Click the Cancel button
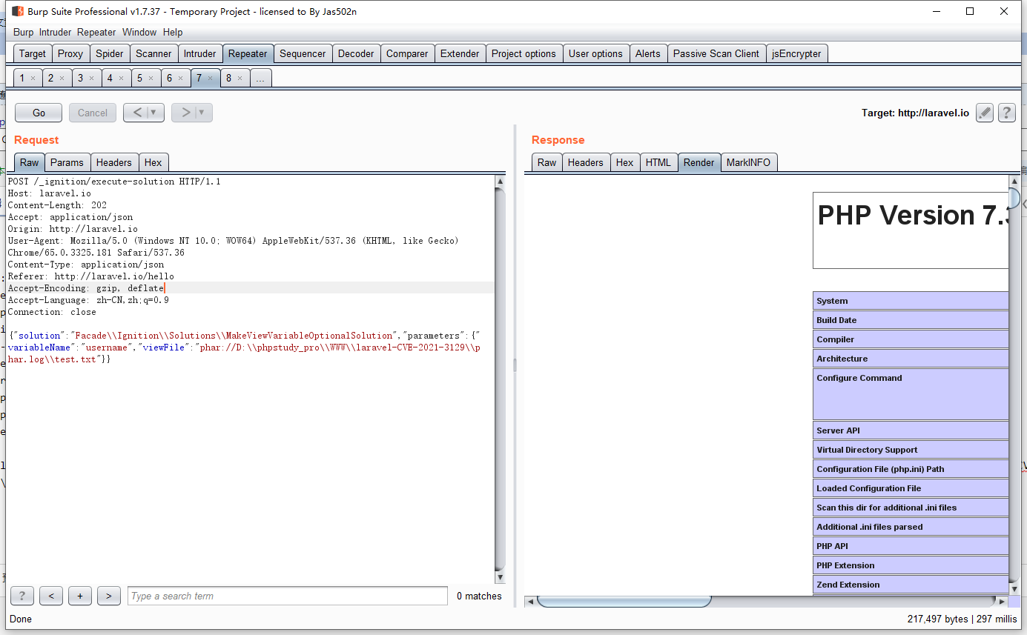 [93, 113]
